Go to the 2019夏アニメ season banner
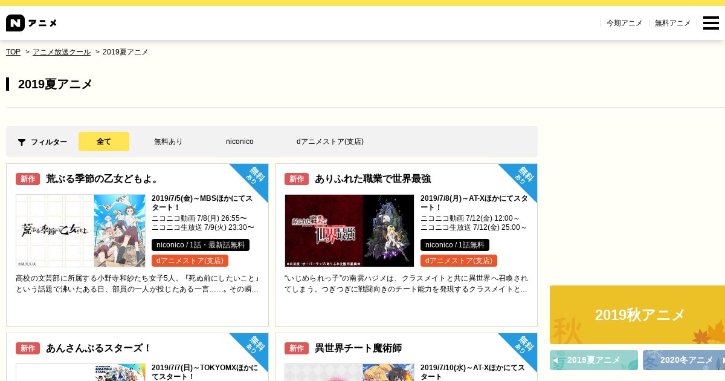This screenshot has width=725, height=381. pyautogui.click(x=594, y=360)
